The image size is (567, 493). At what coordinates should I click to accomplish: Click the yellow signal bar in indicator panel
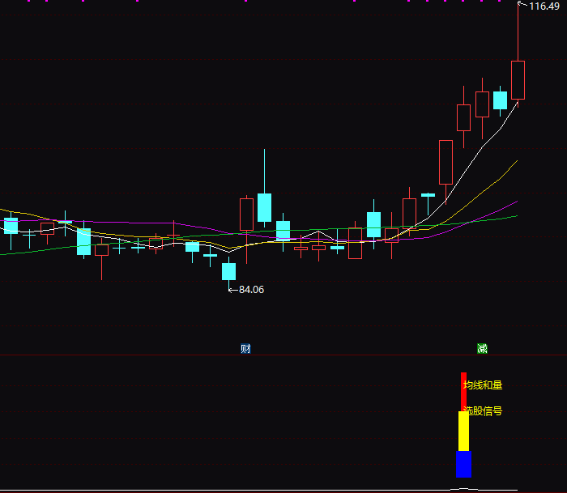pyautogui.click(x=463, y=431)
